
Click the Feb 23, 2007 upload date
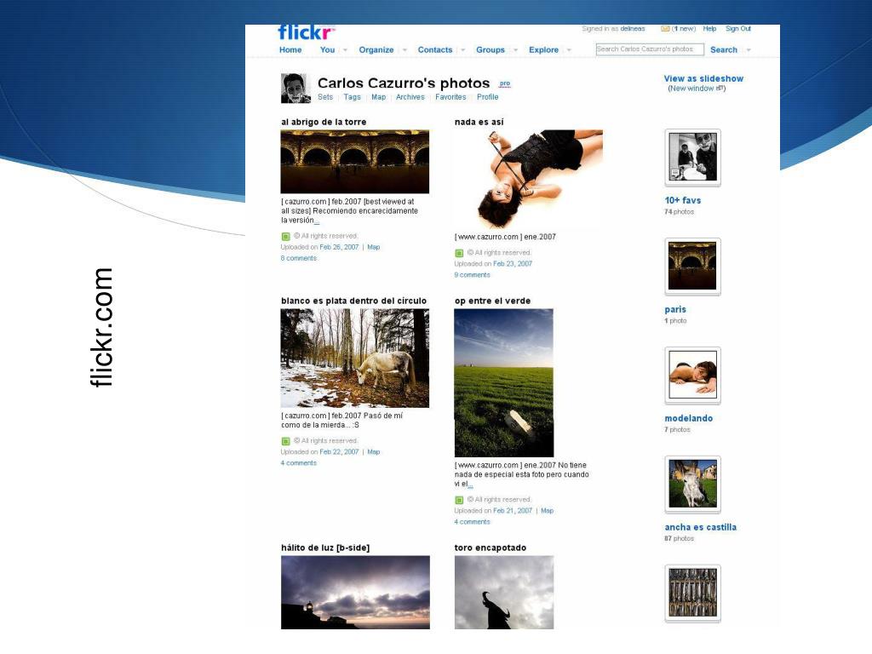[513, 264]
